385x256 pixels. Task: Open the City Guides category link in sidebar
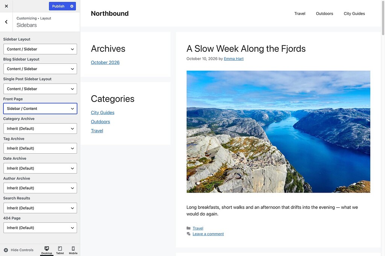click(x=102, y=112)
